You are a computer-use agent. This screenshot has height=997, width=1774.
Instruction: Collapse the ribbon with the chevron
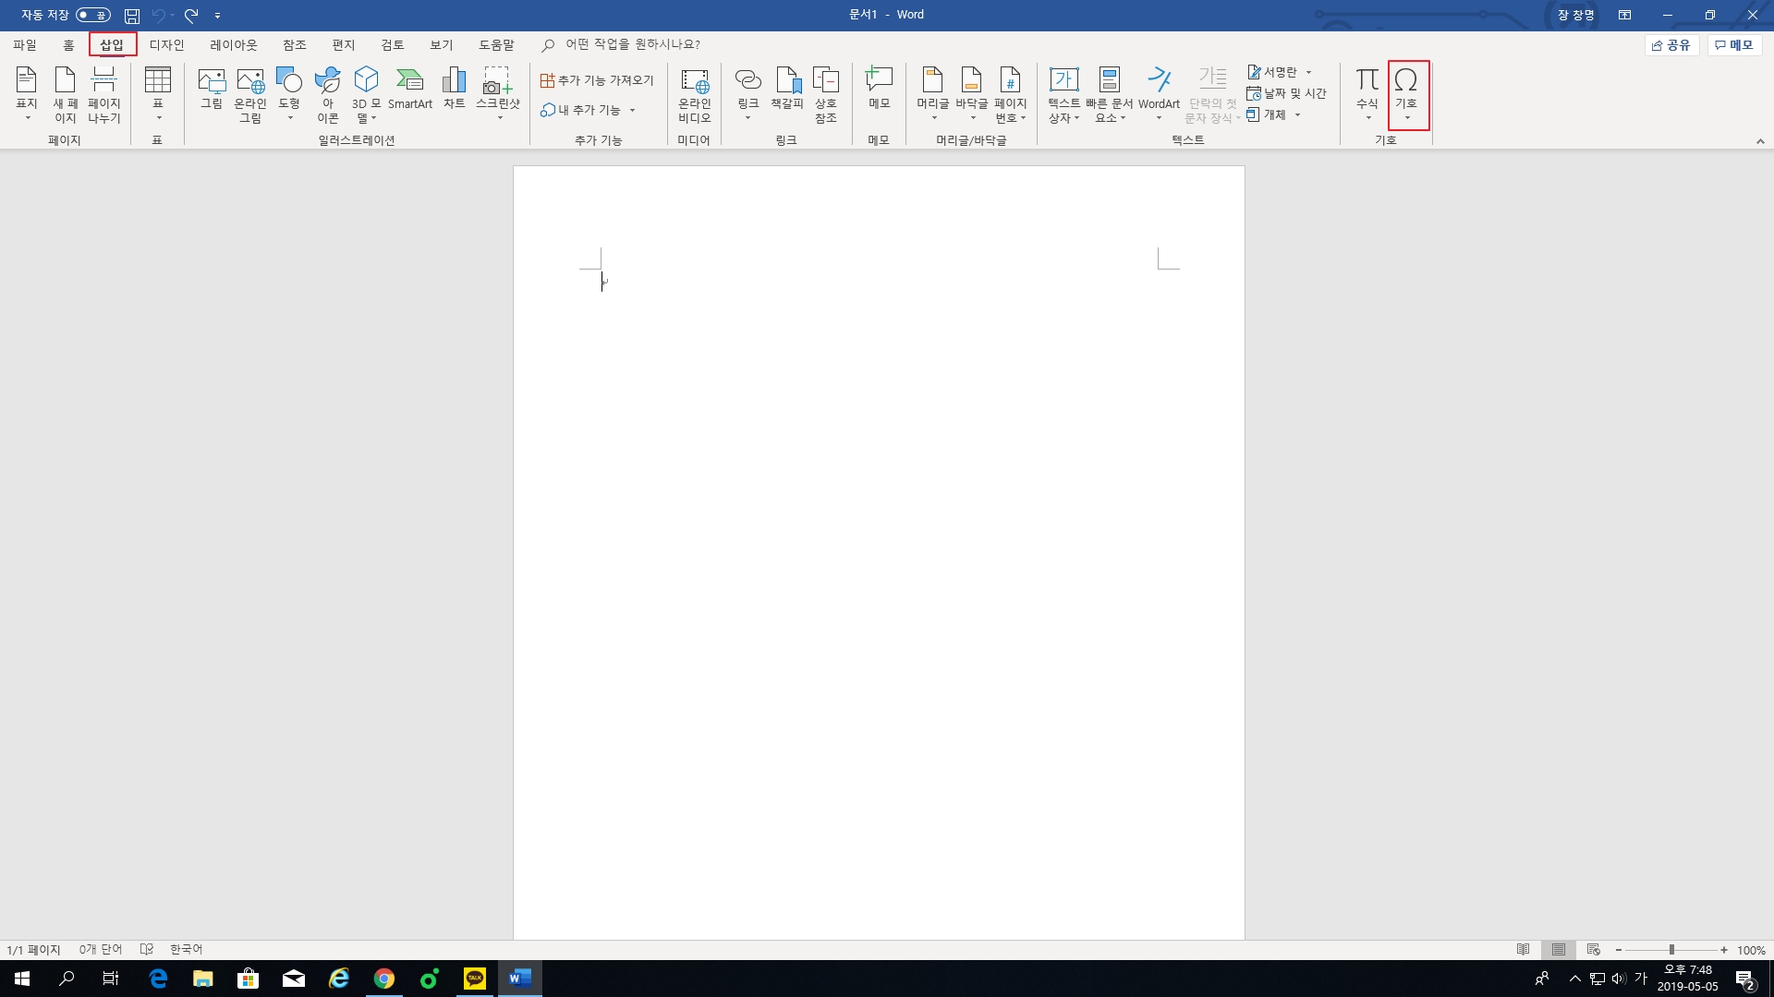coord(1760,141)
